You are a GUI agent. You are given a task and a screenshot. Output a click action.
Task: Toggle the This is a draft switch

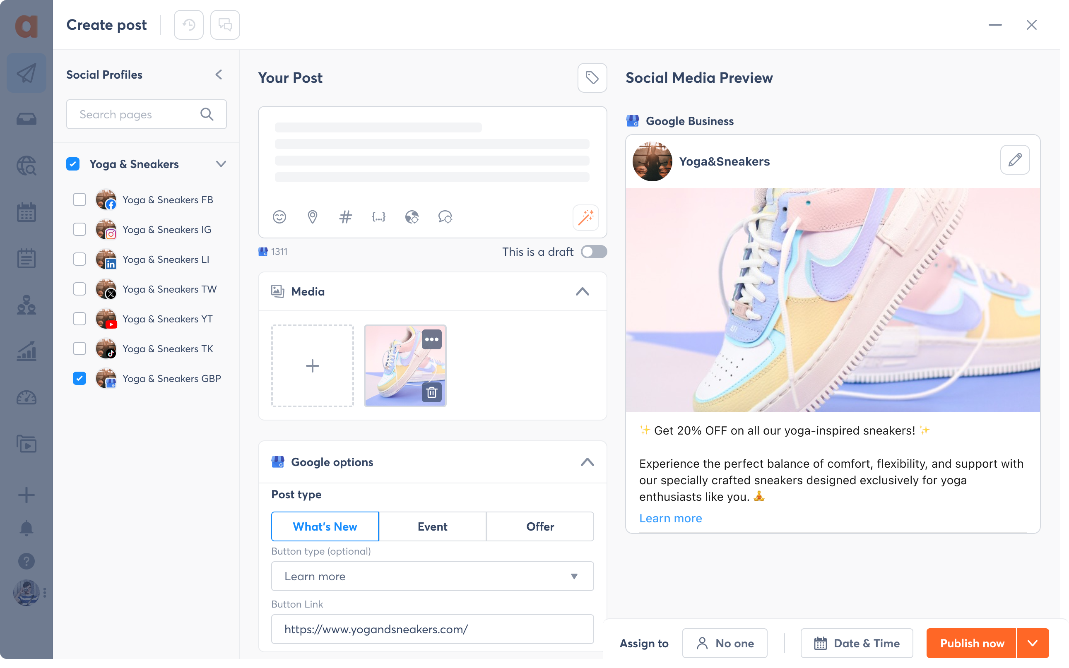(x=594, y=252)
